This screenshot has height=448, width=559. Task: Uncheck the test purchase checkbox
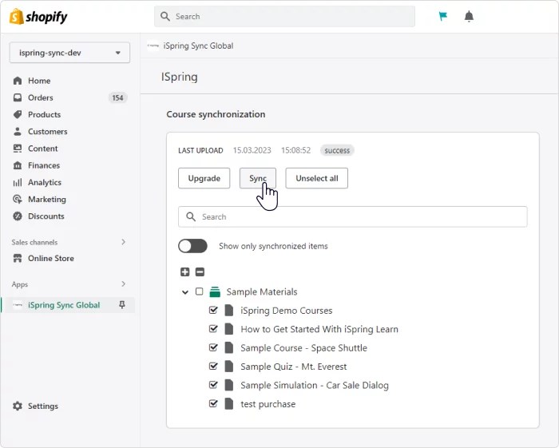pos(213,403)
